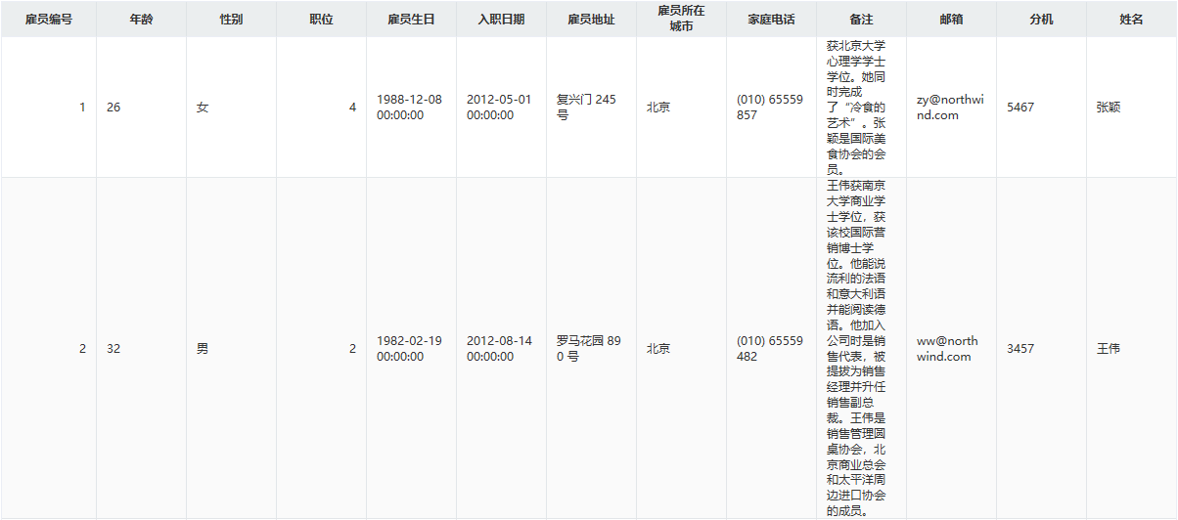Click address 罗马花园 890 号
The image size is (1178, 520).
(591, 348)
